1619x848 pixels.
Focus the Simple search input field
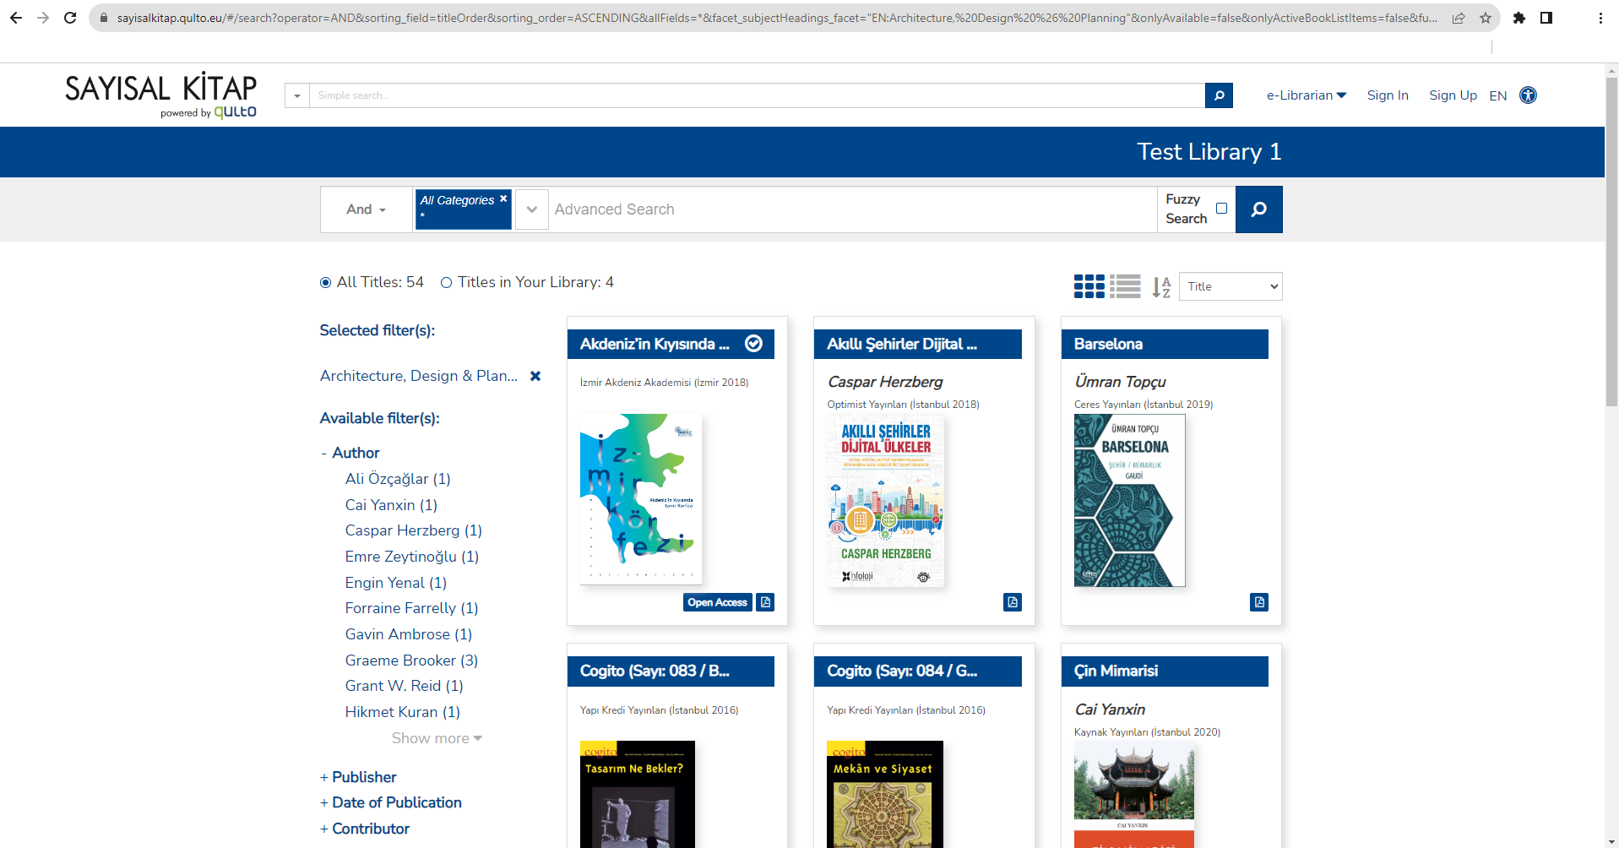click(x=758, y=95)
